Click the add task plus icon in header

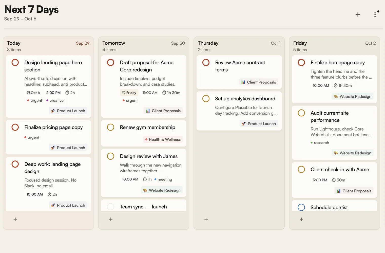358,15
